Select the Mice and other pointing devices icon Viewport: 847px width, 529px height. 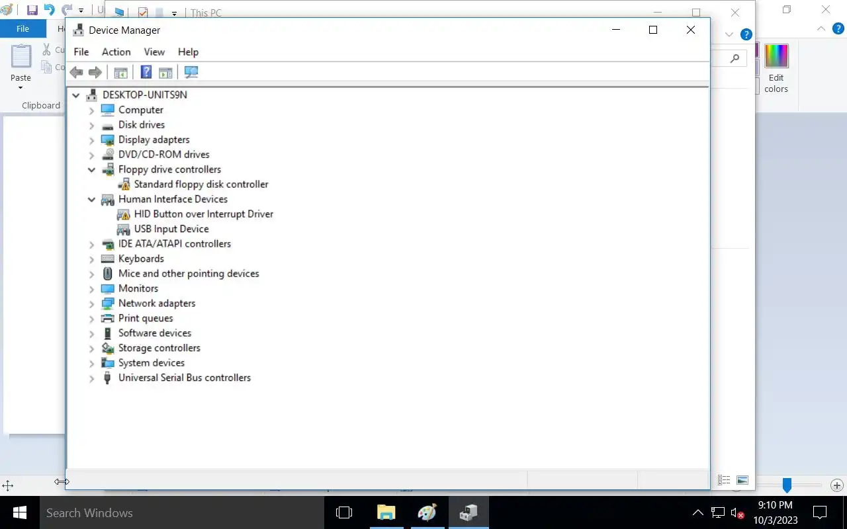pos(107,274)
